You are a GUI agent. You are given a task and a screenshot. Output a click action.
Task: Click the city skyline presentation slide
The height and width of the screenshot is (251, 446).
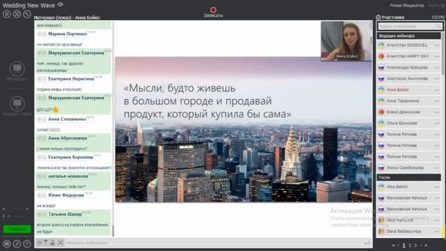[x=243, y=130]
